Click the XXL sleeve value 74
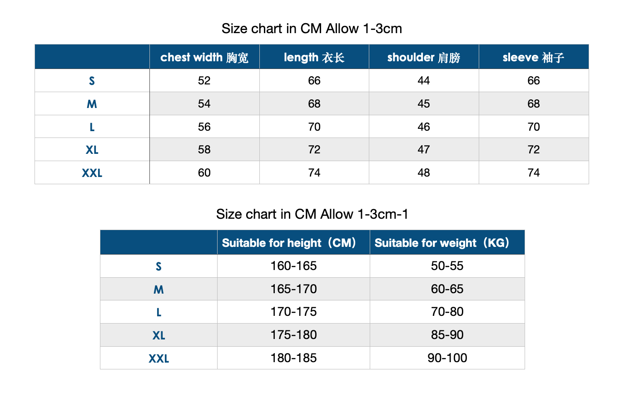This screenshot has width=625, height=393. pos(534,173)
